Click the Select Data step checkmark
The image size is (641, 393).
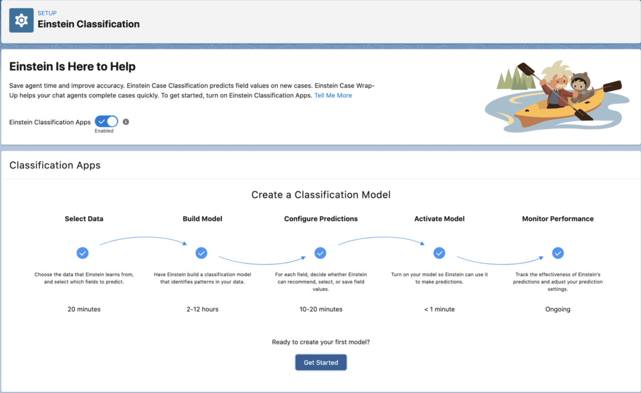[82, 253]
